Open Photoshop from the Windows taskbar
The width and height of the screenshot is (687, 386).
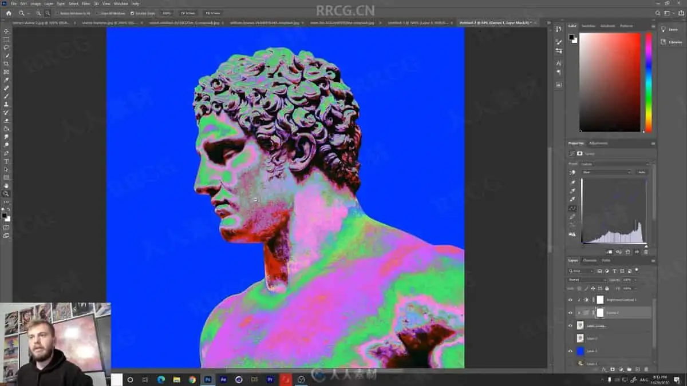[208, 379]
